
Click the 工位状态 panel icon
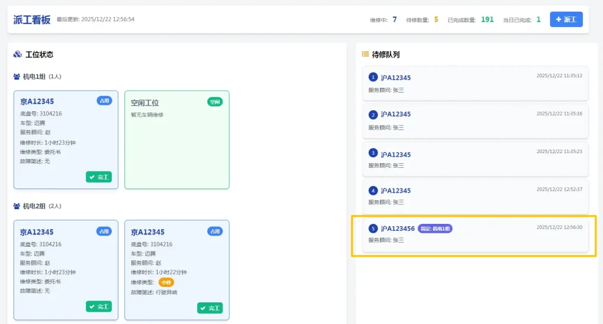(17, 54)
